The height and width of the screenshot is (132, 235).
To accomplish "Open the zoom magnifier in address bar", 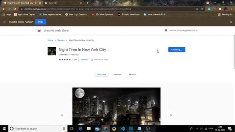I will coord(197,9).
